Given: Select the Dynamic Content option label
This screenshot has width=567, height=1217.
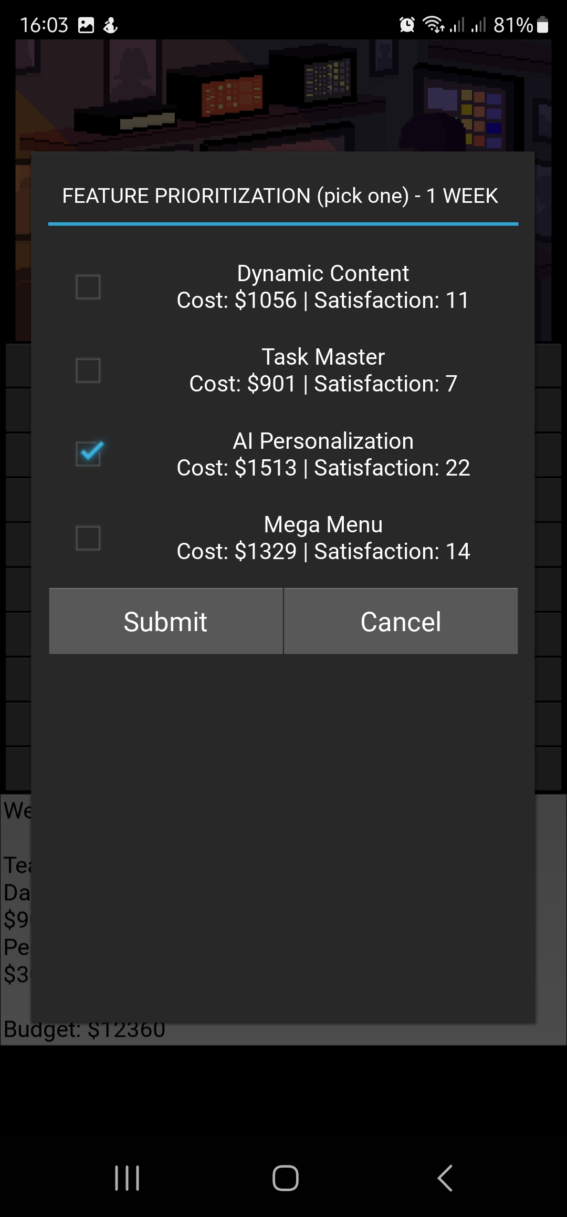Looking at the screenshot, I should (323, 273).
